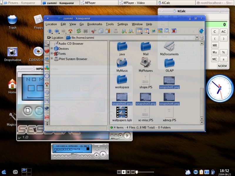Click the Zoom Out magnifier icon

[131, 31]
